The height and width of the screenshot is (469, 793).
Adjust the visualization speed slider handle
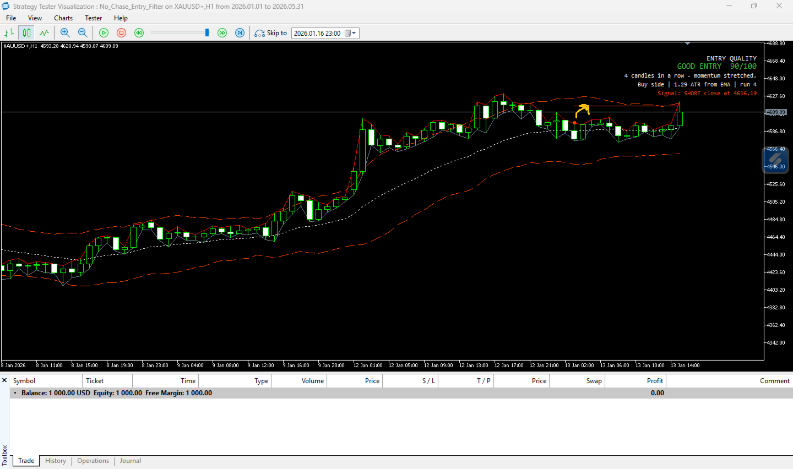pos(207,33)
